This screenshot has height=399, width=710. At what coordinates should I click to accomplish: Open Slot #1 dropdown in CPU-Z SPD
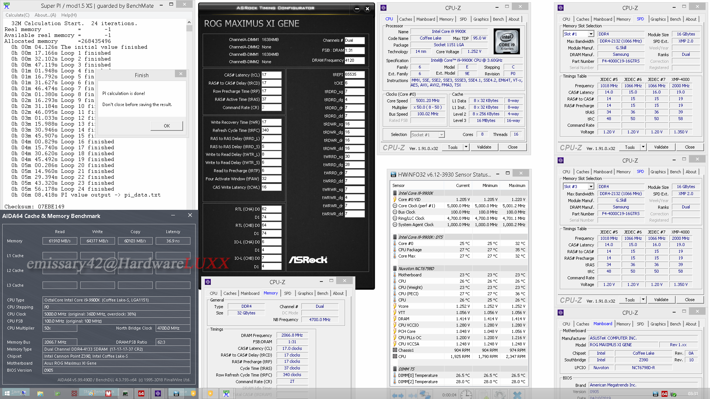(x=591, y=34)
